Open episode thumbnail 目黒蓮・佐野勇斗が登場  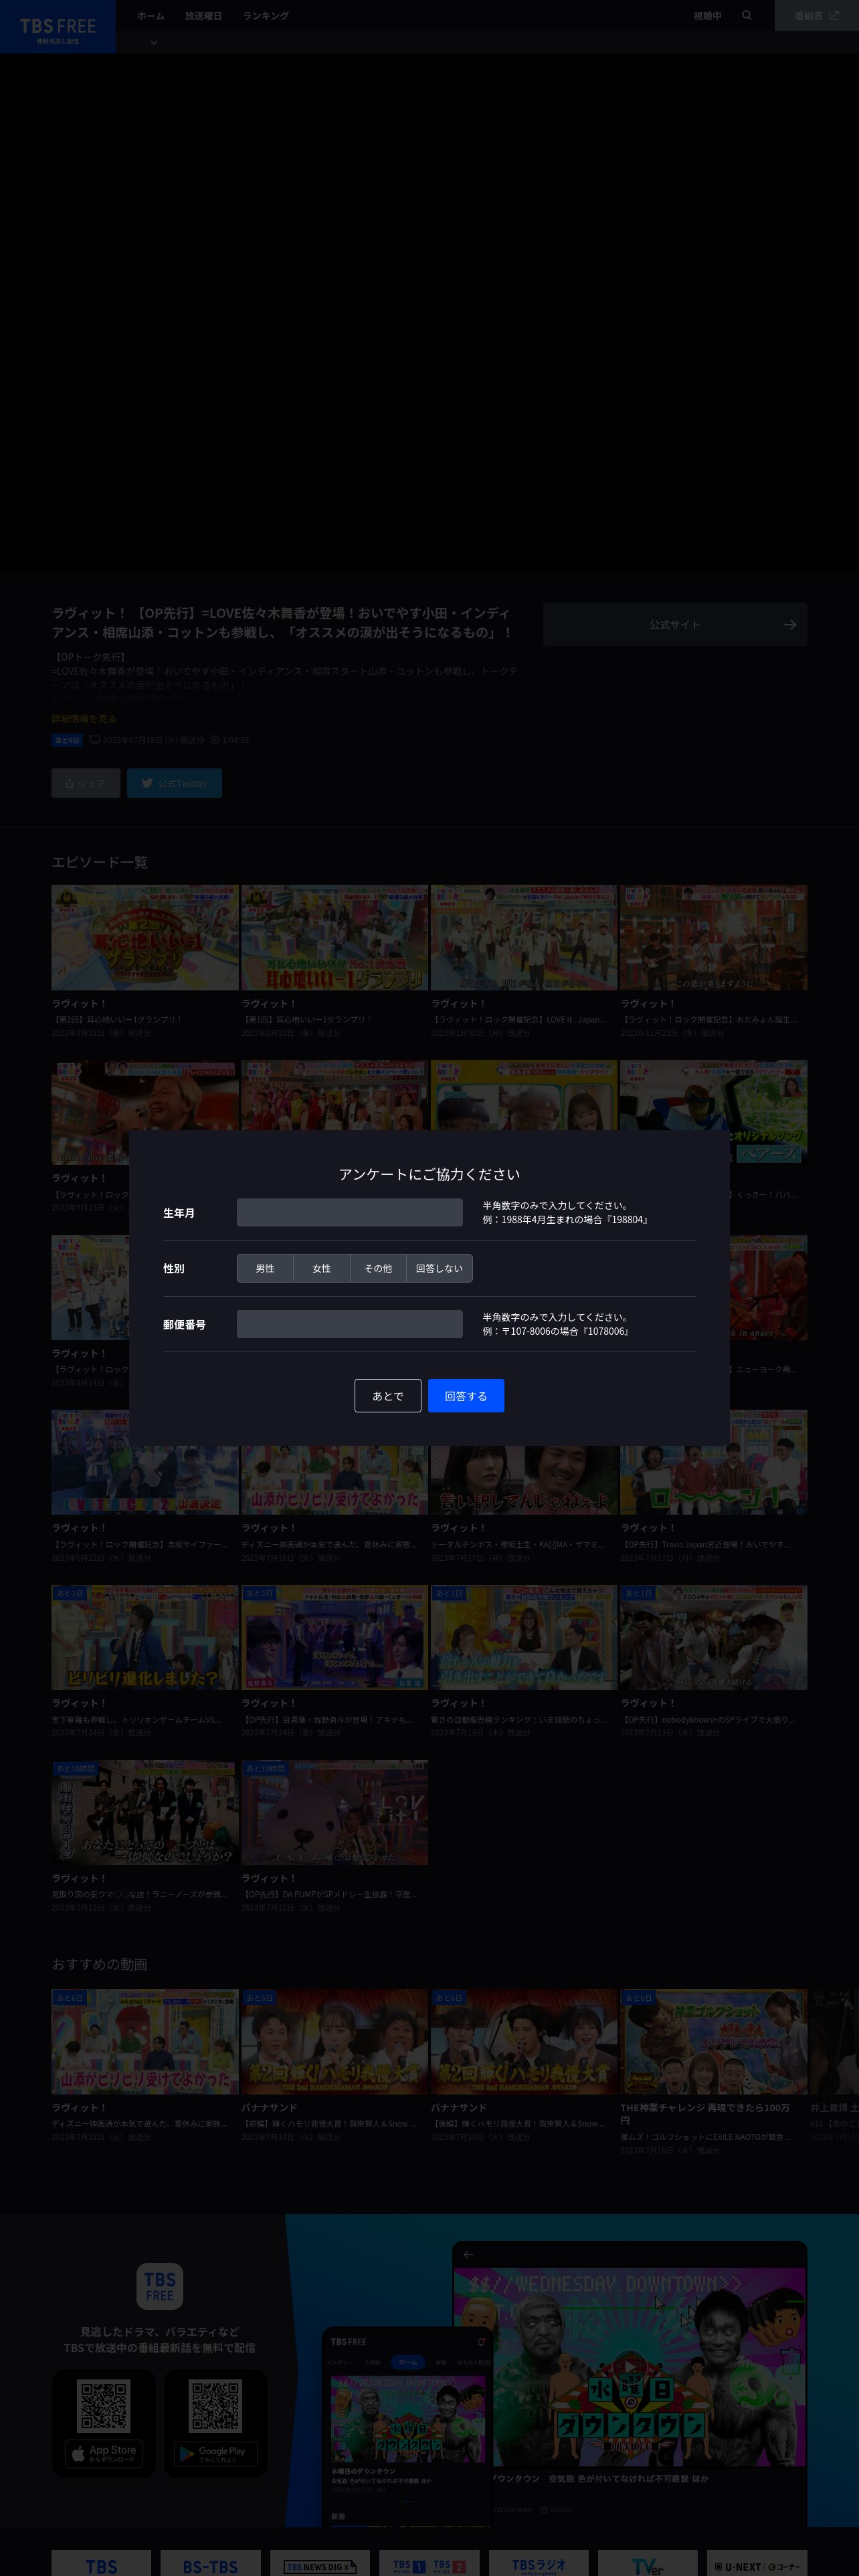click(x=334, y=1637)
